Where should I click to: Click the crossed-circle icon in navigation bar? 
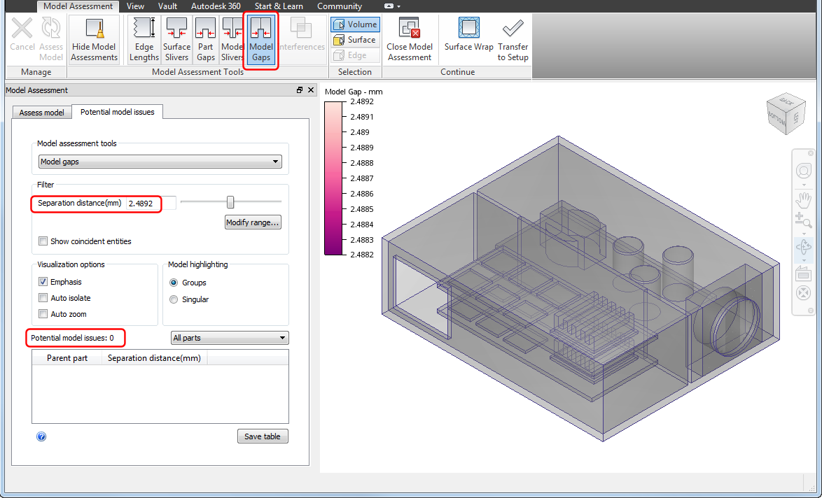(x=804, y=293)
